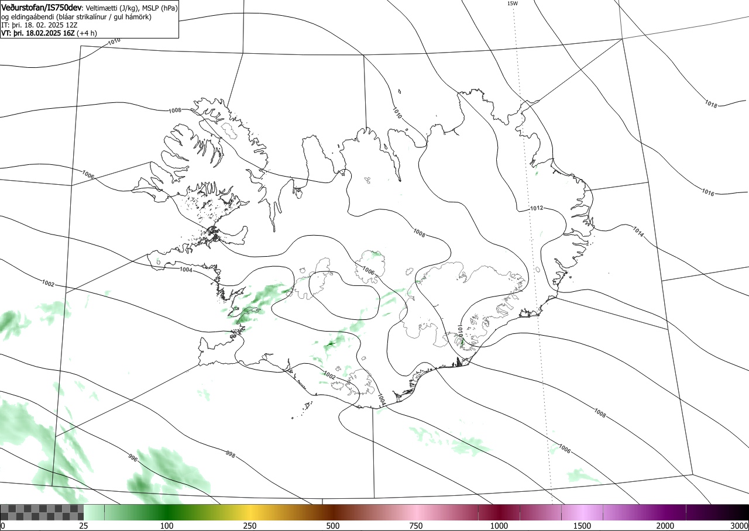Click the 996 isobar label
Viewport: 749px width, 531px height.
(x=132, y=459)
